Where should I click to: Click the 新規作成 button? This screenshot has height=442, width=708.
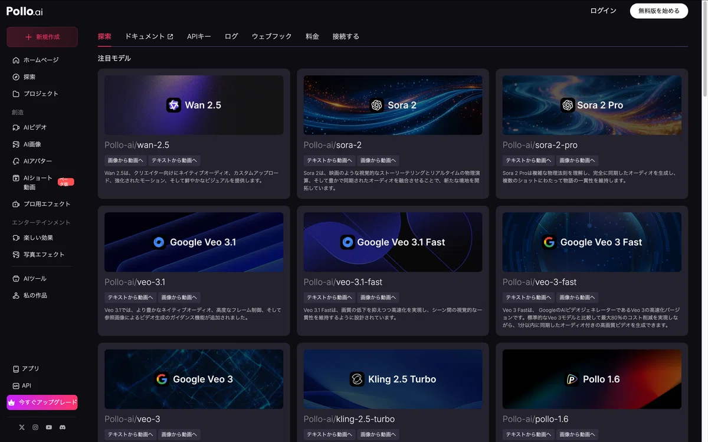tap(42, 37)
